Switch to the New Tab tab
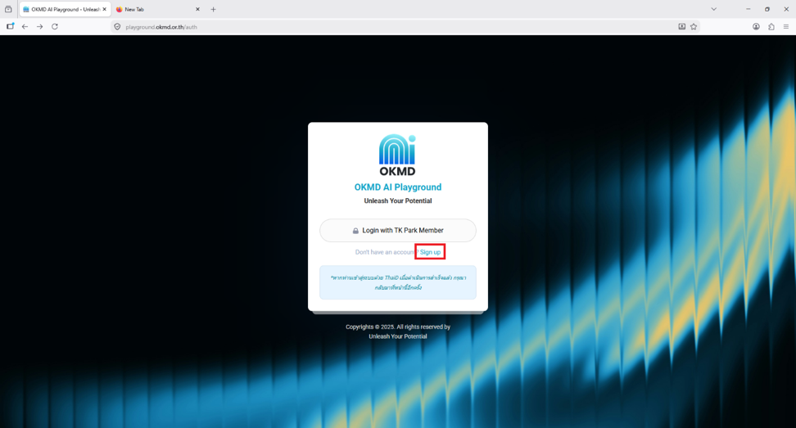 tap(157, 9)
